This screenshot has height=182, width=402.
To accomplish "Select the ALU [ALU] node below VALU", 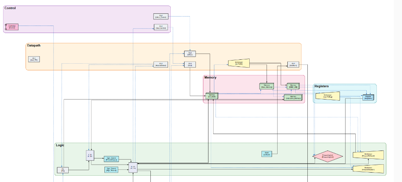I will (190, 64).
